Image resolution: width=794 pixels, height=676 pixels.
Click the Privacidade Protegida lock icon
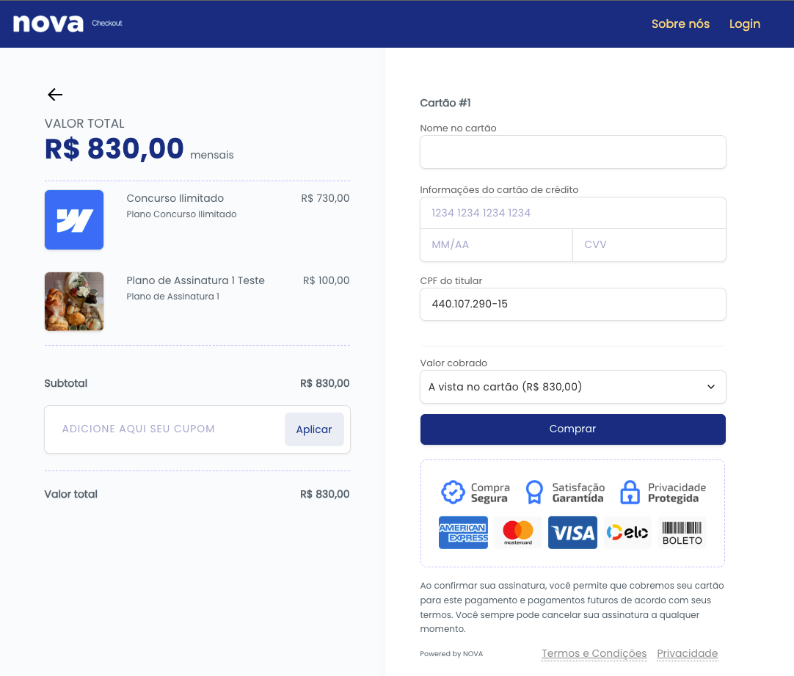tap(630, 493)
